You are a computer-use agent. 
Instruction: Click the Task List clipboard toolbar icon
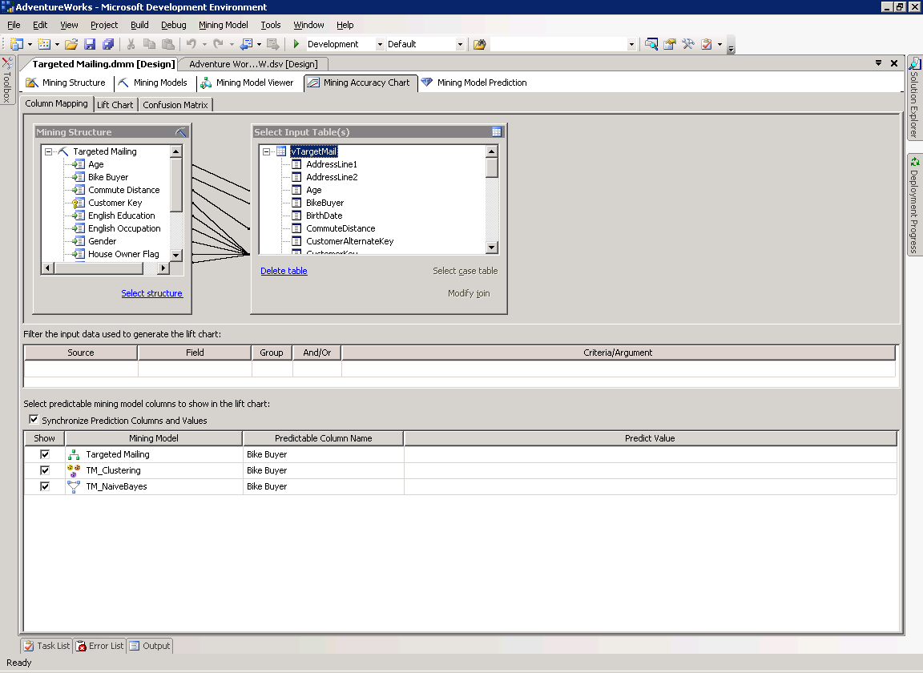click(707, 44)
